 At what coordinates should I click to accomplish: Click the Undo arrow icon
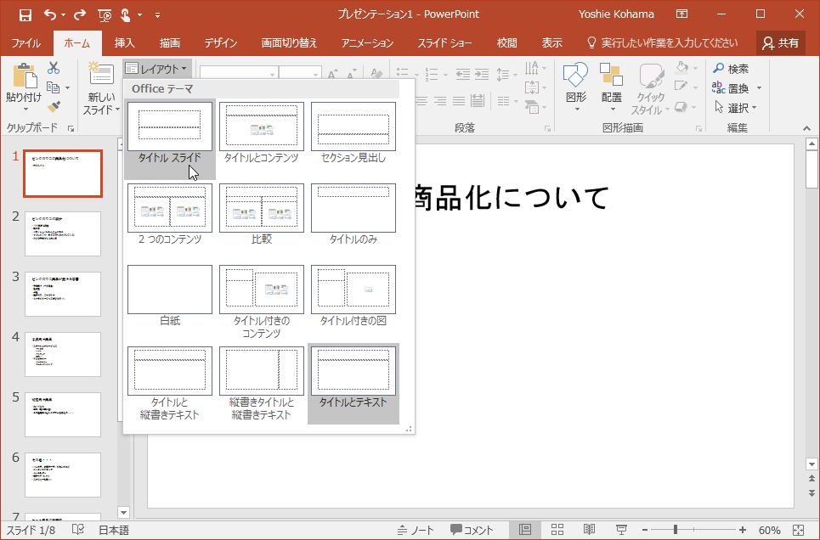coord(49,14)
